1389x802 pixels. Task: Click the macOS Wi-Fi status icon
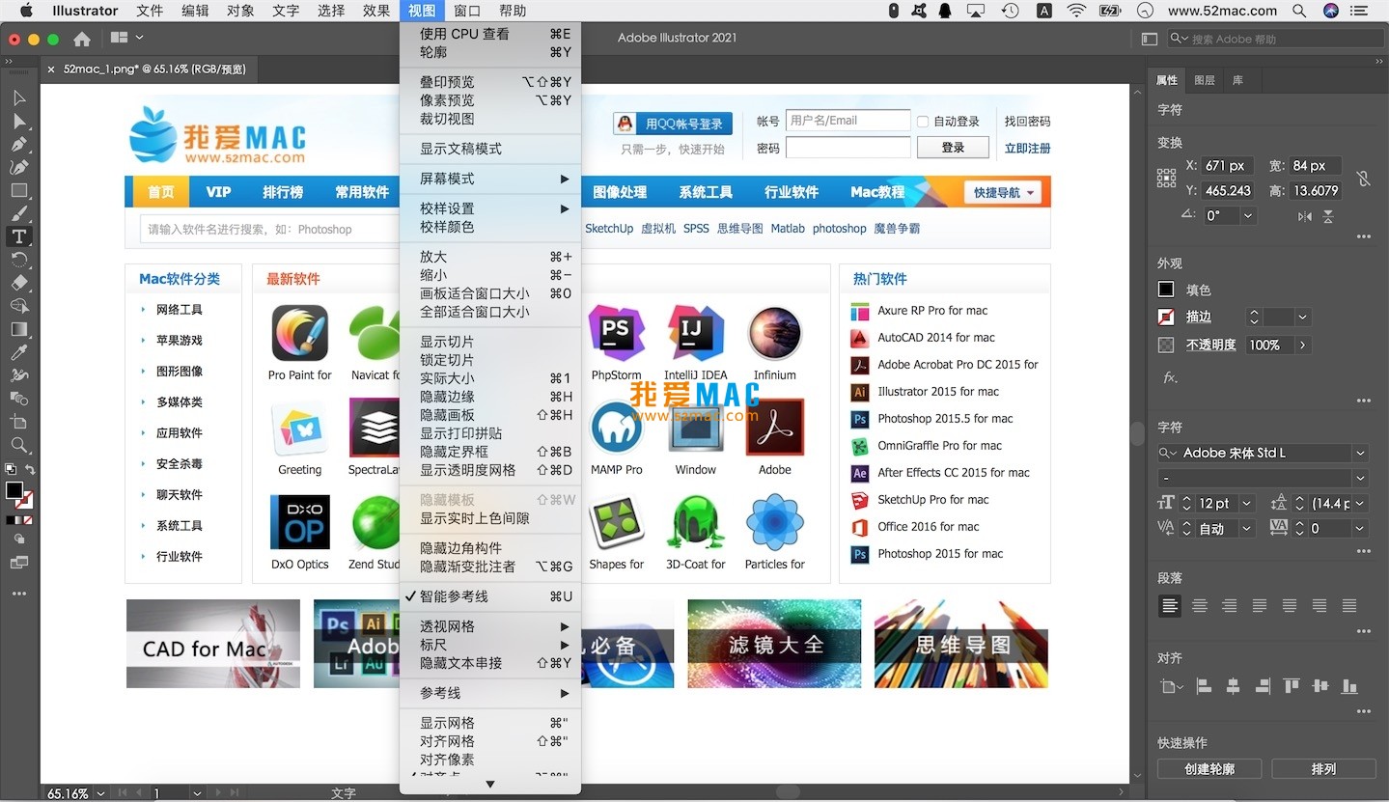point(1076,11)
